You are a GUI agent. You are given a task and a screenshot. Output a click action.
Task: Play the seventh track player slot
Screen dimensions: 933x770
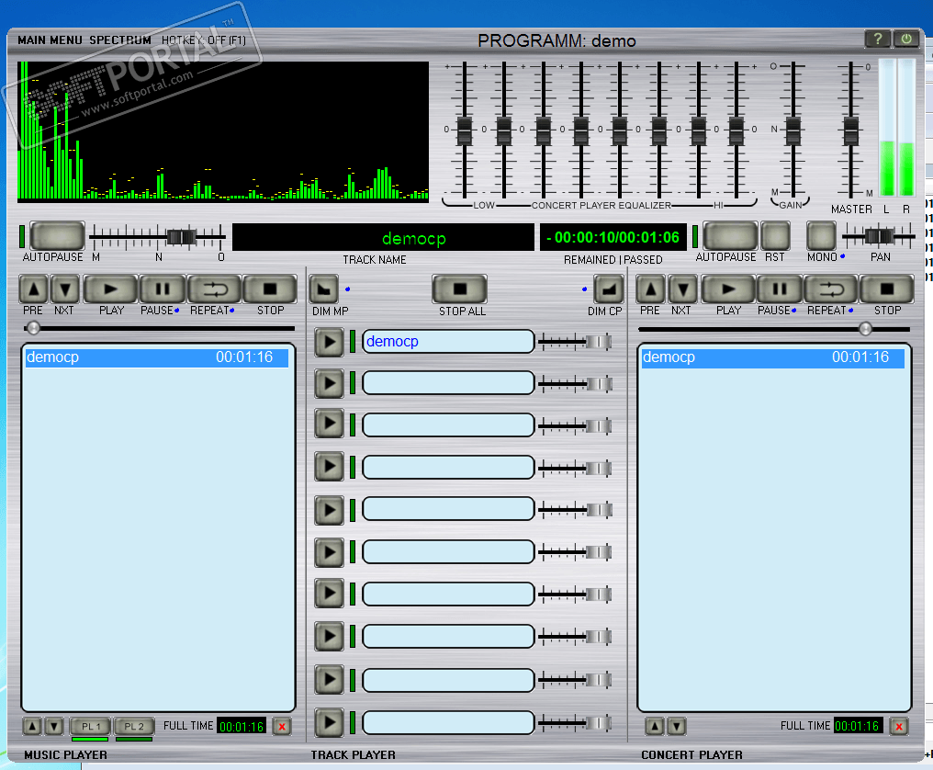(x=329, y=594)
